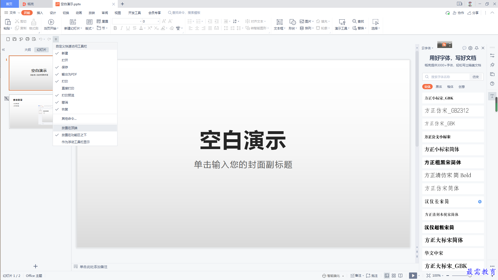
Task: Expand the 版式 layout dropdown
Action: pyautogui.click(x=89, y=28)
